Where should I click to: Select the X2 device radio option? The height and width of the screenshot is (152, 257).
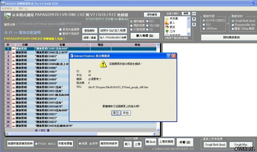(147, 29)
